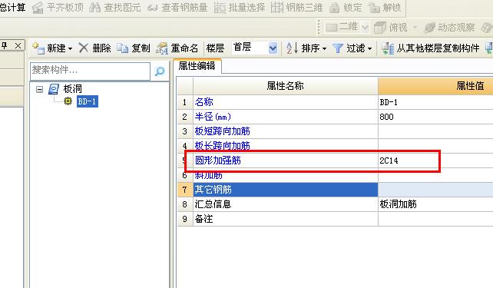Open the 过滤 dropdown arrow

(370, 48)
